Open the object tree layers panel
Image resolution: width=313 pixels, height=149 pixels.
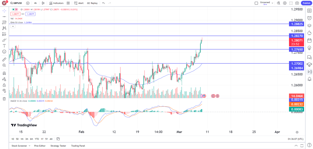tap(309, 26)
